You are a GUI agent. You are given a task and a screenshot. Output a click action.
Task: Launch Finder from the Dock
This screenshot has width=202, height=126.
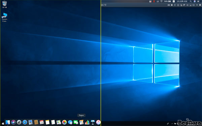coord(8,122)
